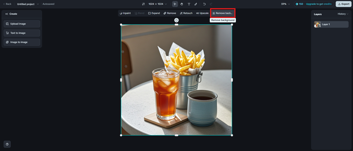Click the rotate handle above the image
353x151 pixels.
point(176,20)
